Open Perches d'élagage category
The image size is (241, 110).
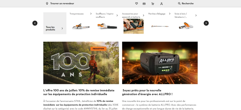click(157, 14)
